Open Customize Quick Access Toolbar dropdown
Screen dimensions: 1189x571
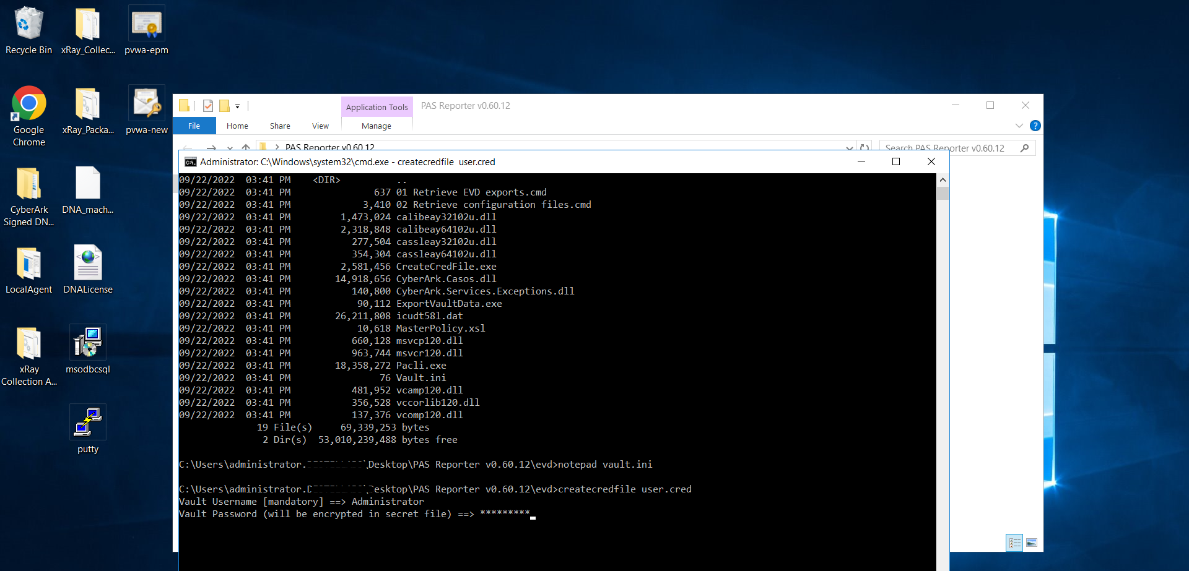click(237, 106)
